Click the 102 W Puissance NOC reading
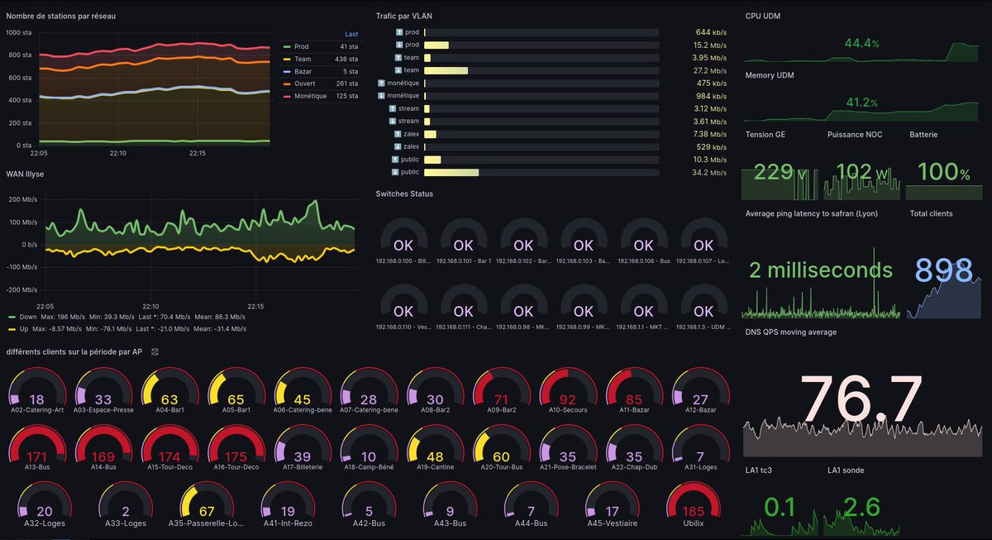Screen dimensions: 992x540 [864, 172]
